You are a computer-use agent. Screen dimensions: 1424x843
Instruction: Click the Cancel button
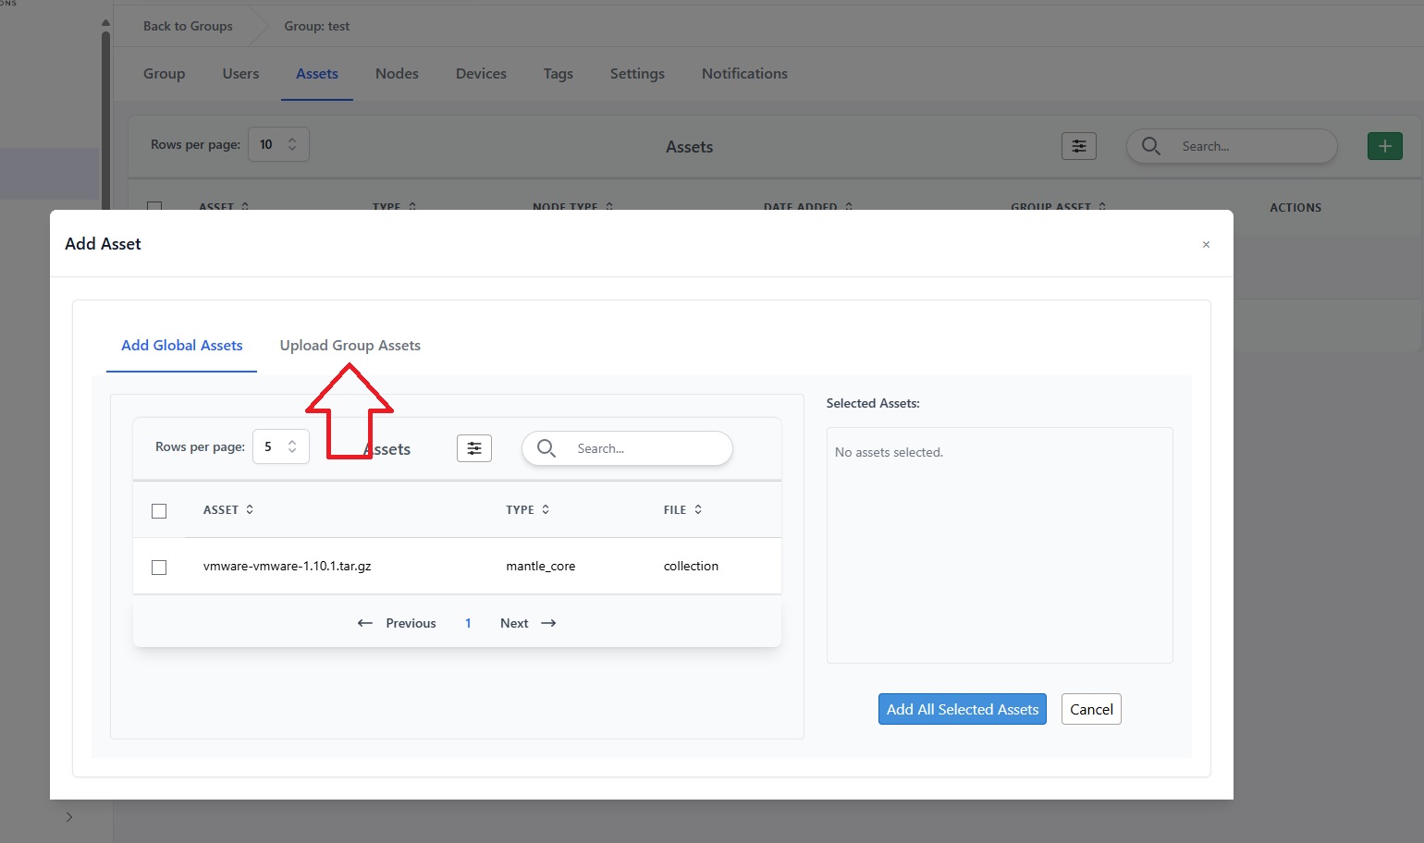point(1091,710)
